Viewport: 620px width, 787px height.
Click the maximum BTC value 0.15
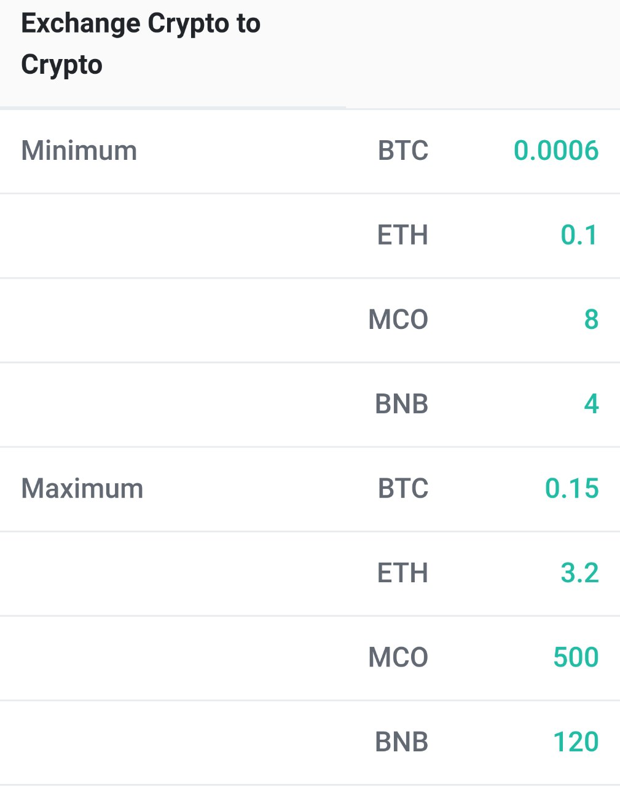click(x=571, y=489)
